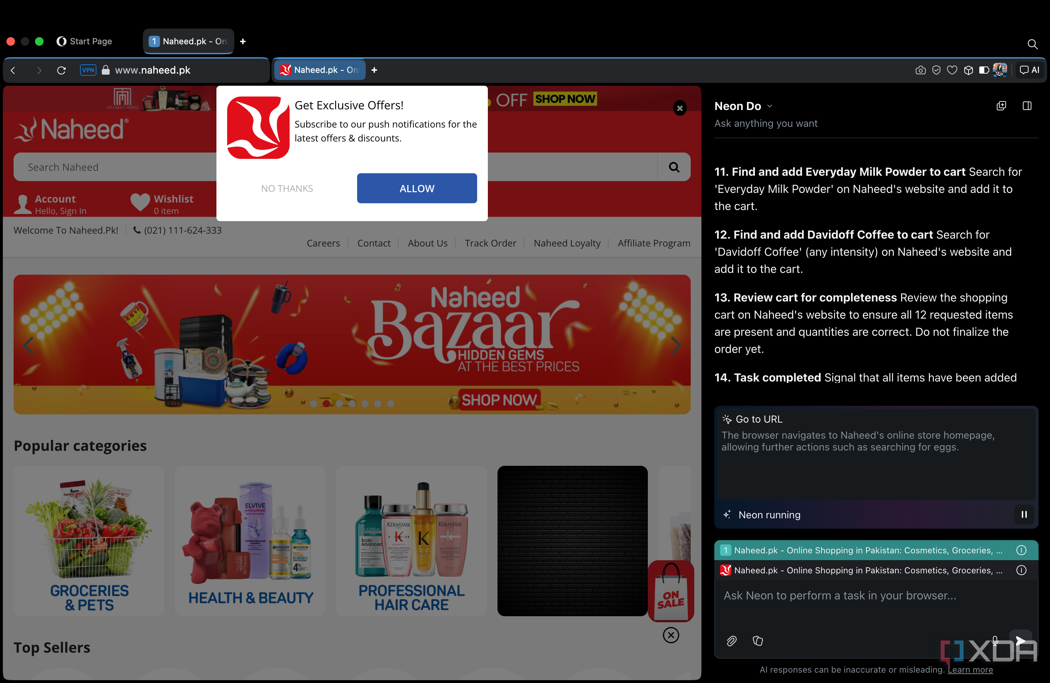Open Health & Beauty category

click(250, 541)
